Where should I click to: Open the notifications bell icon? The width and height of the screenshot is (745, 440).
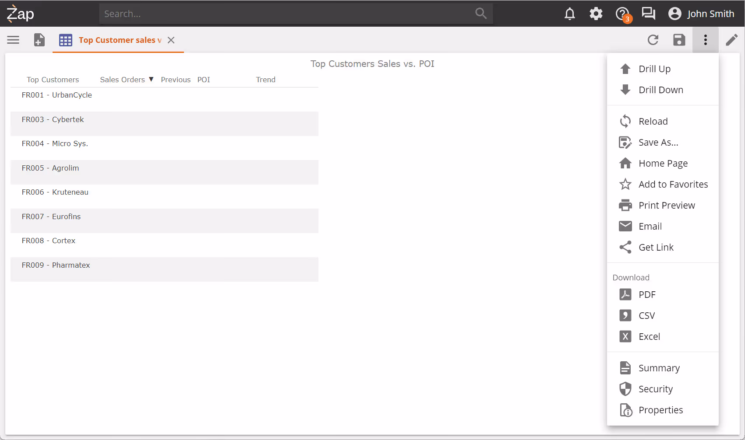[569, 14]
